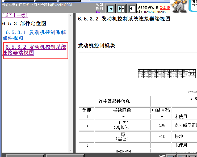Click the expand-right view control icon
The width and height of the screenshot is (197, 157).
click(111, 9)
